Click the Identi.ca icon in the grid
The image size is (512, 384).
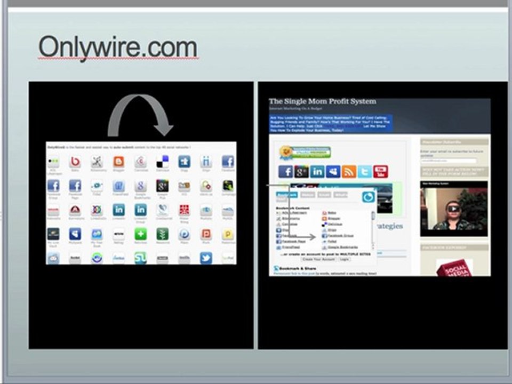tap(206, 186)
